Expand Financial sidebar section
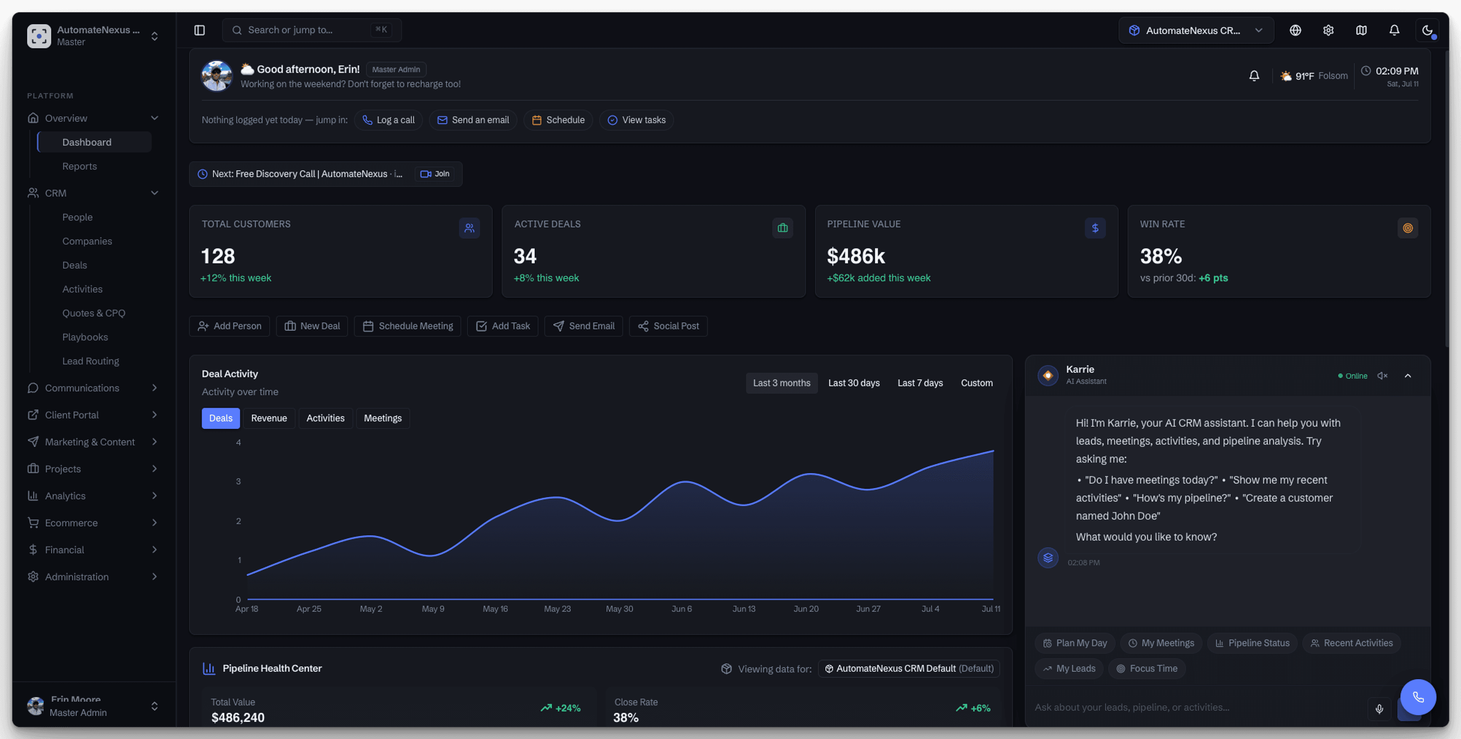This screenshot has height=739, width=1461. (94, 550)
